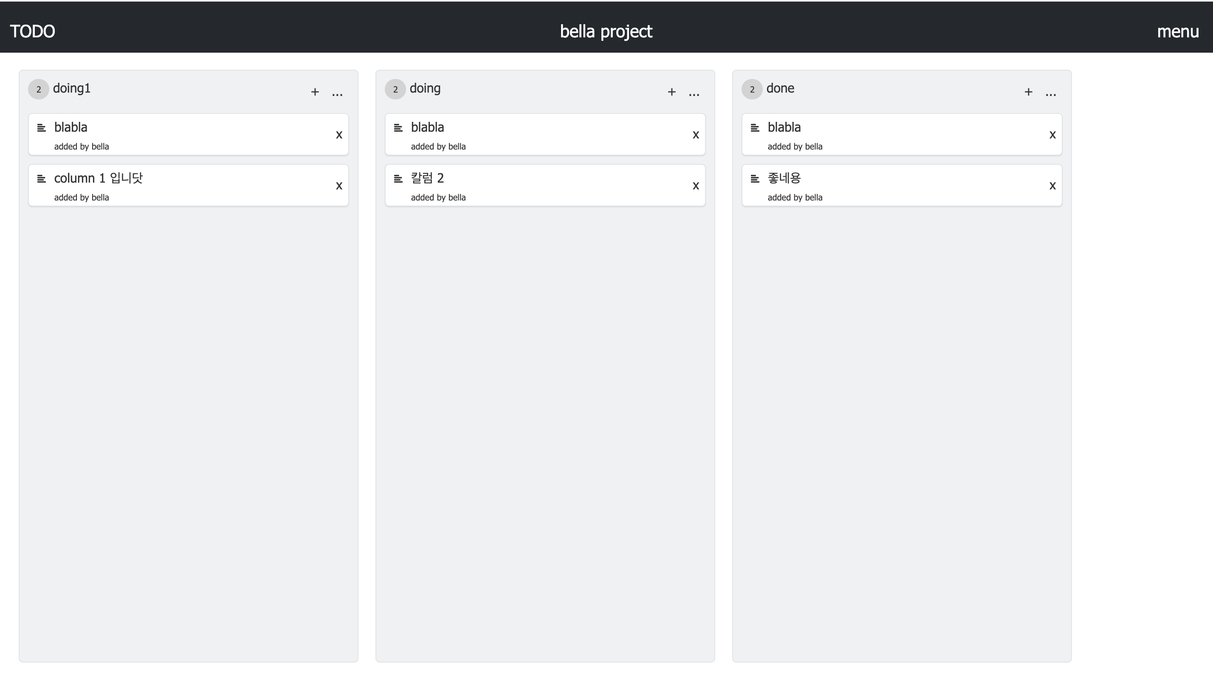Click the note icon on '칼럼 2' card
1213x694 pixels.
pyautogui.click(x=398, y=179)
